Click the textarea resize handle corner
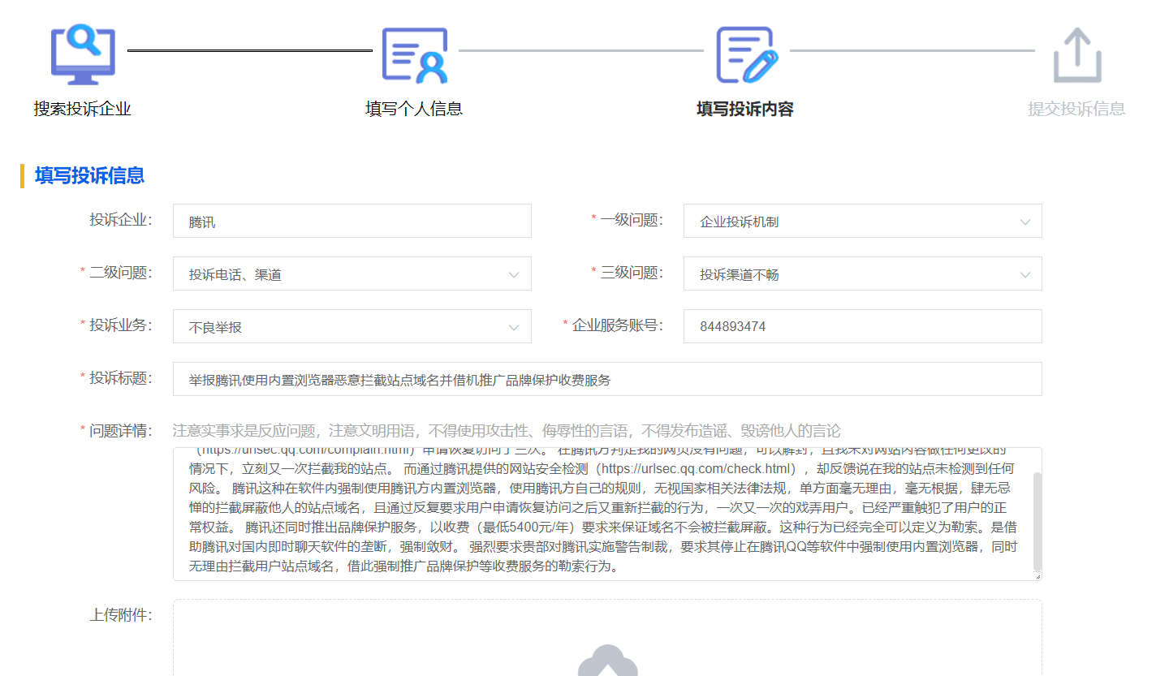 click(x=1037, y=576)
